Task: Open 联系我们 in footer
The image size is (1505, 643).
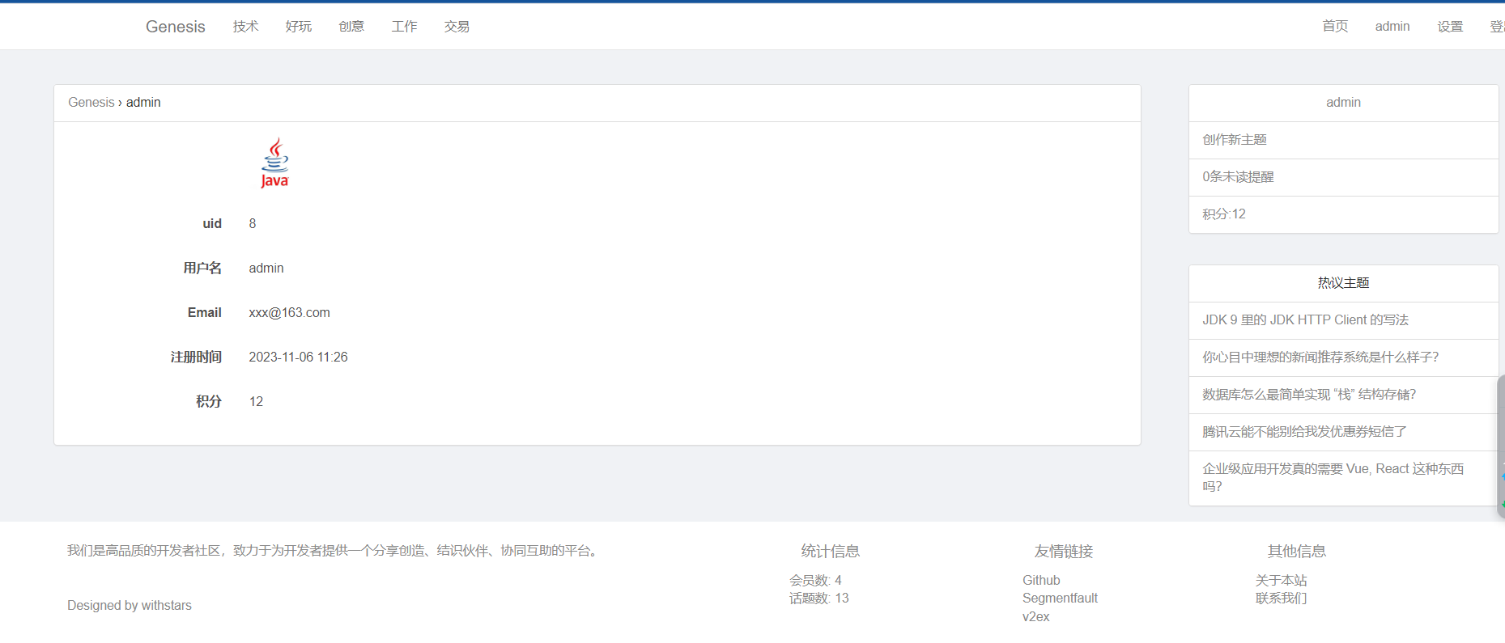Action: [x=1281, y=599]
